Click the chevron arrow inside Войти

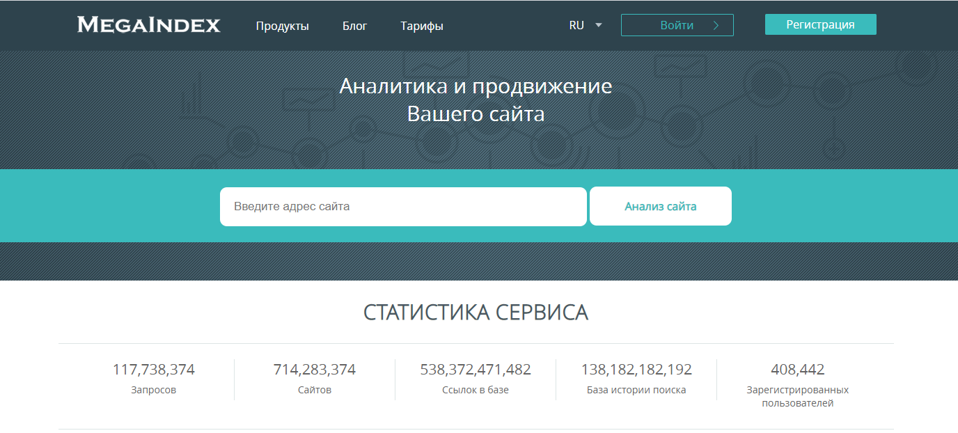(716, 25)
